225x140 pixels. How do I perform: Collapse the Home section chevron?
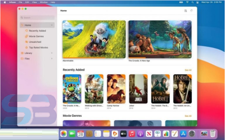(52, 25)
